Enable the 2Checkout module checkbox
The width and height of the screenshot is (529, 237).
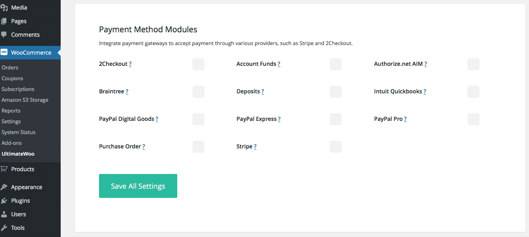(198, 64)
